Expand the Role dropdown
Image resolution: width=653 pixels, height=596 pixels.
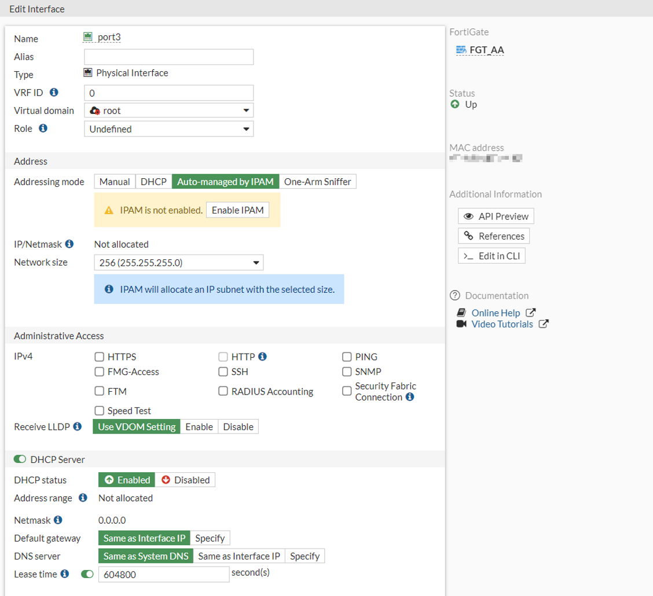tap(168, 129)
